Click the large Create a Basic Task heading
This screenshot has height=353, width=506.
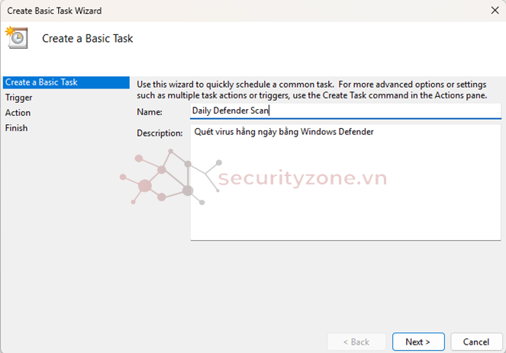pos(88,38)
